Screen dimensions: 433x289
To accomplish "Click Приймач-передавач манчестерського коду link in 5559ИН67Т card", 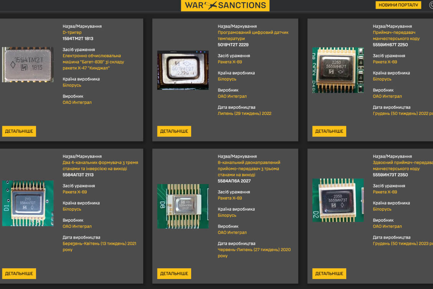I will coord(396,35).
